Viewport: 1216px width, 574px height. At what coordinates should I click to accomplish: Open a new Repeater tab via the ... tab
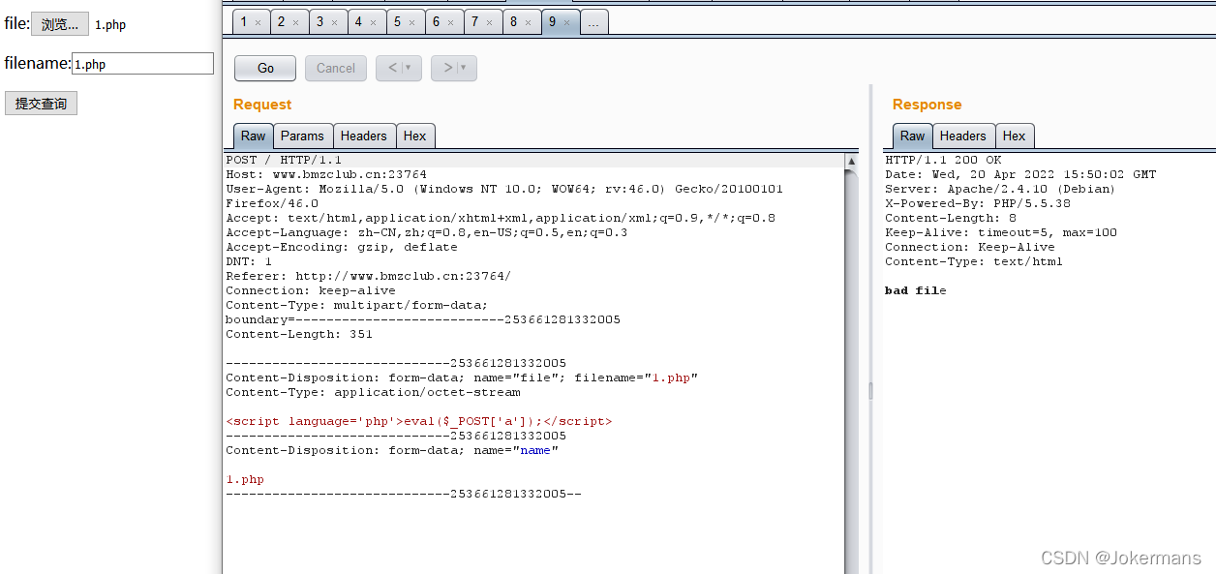[593, 21]
